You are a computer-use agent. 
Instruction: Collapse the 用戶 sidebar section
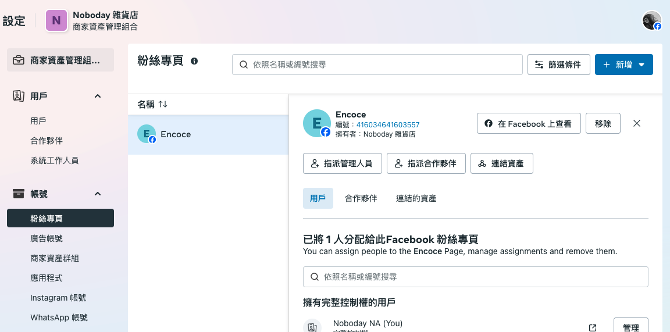(98, 96)
